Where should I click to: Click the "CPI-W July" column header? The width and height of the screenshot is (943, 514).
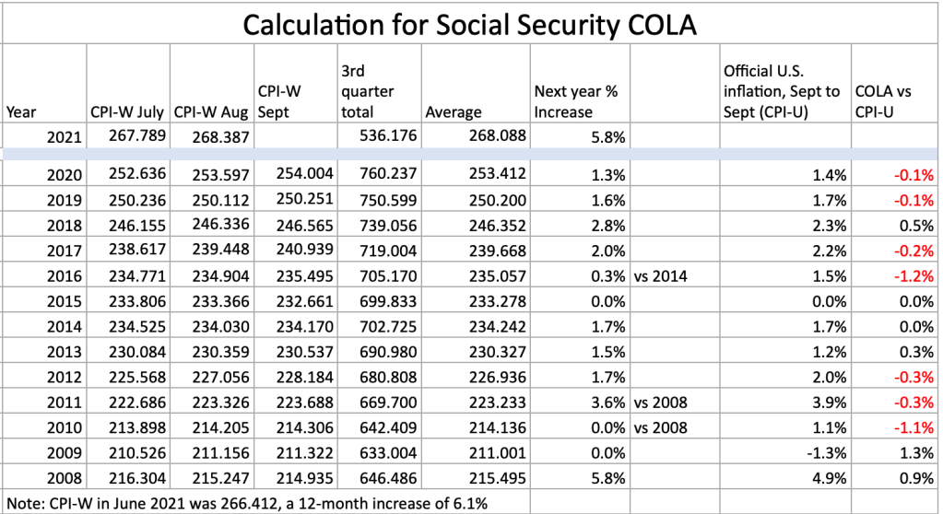[127, 112]
